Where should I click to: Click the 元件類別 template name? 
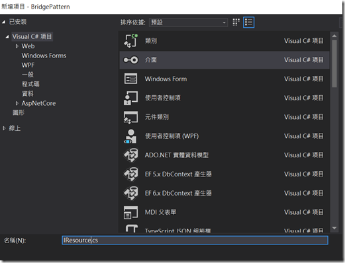[x=157, y=117]
